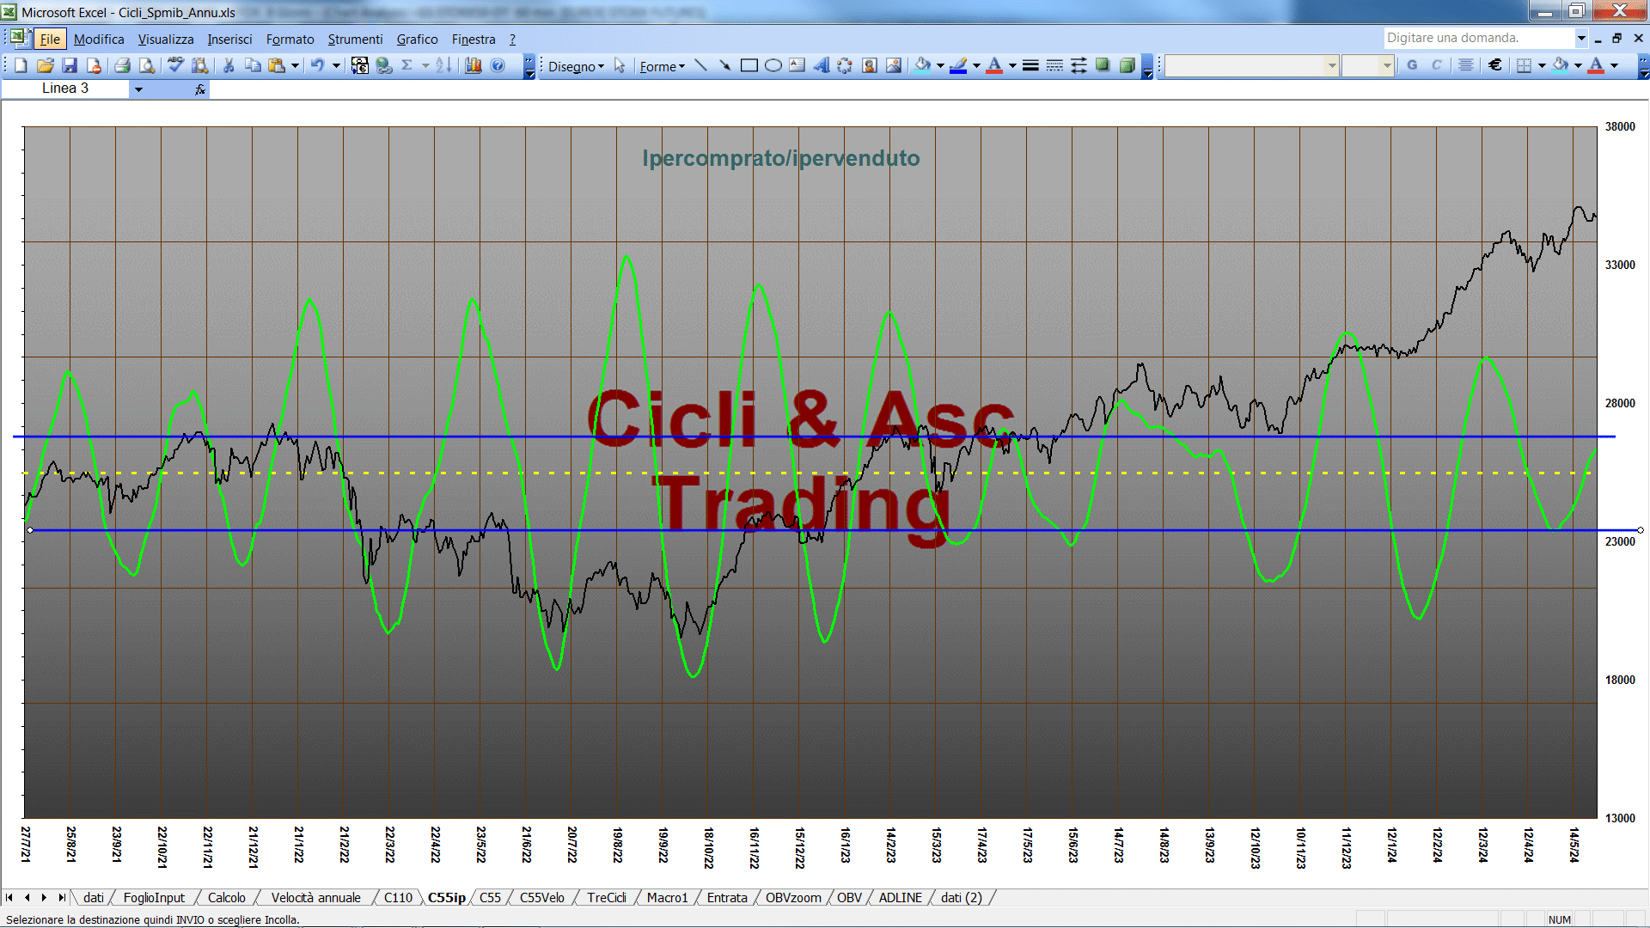Click the euro conversion toolbar icon

click(x=360, y=65)
